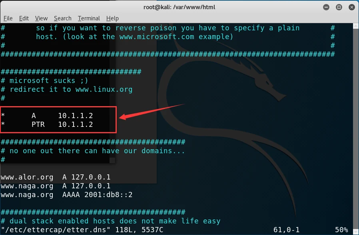Screen dimensions: 359x235
Task: Open the File menu
Action: [x=8, y=18]
